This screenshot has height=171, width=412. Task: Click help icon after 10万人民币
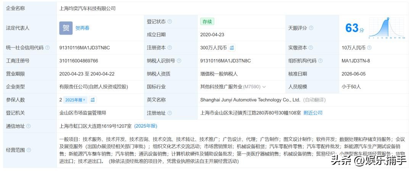click(369, 48)
